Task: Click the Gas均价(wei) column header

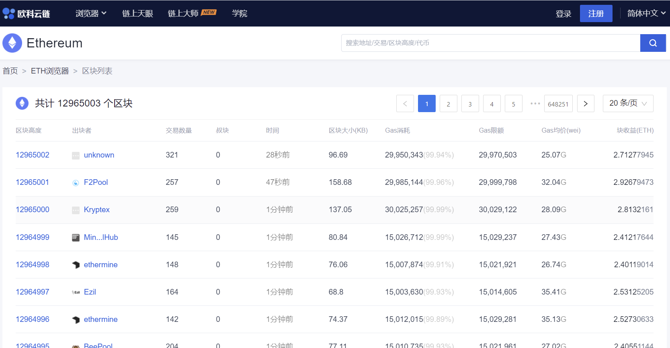Action: click(x=561, y=130)
